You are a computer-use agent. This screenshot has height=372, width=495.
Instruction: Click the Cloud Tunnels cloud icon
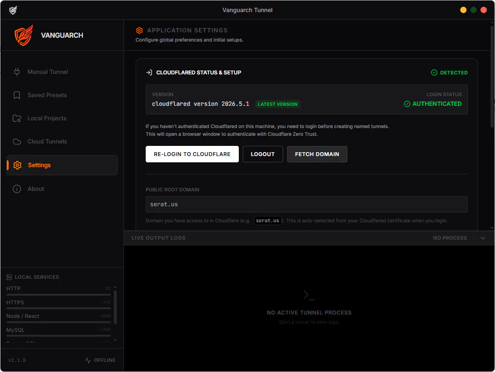pos(17,142)
